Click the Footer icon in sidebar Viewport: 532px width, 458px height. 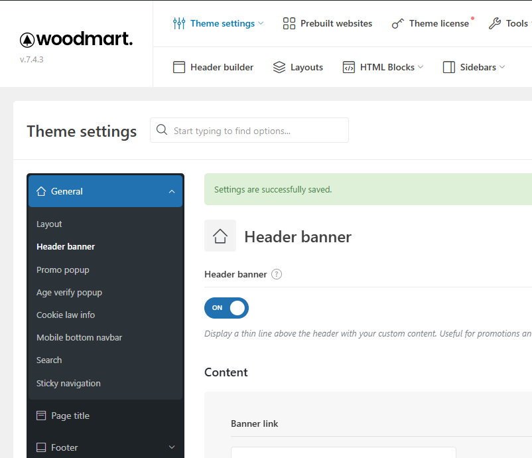point(41,447)
